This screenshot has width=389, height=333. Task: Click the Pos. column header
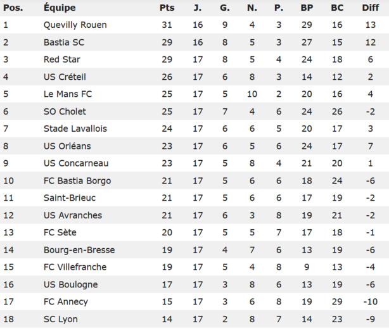click(x=13, y=8)
